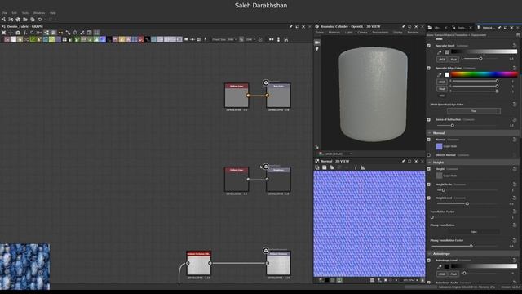522x294 pixels.
Task: Click the info icon in the 2D view toolbar
Action: coord(356,167)
